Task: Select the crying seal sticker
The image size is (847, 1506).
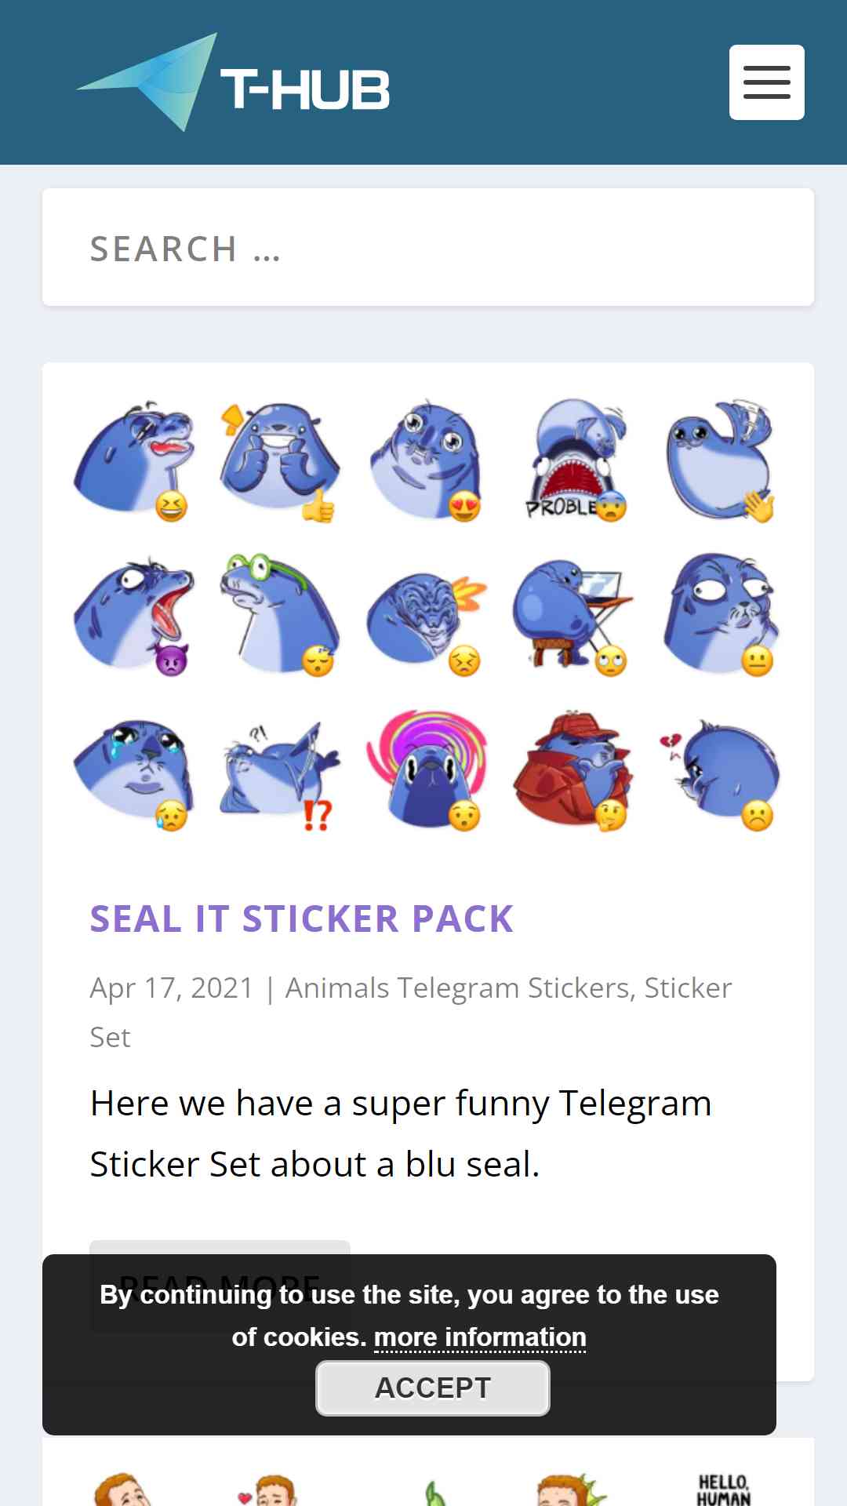Action: (x=134, y=770)
